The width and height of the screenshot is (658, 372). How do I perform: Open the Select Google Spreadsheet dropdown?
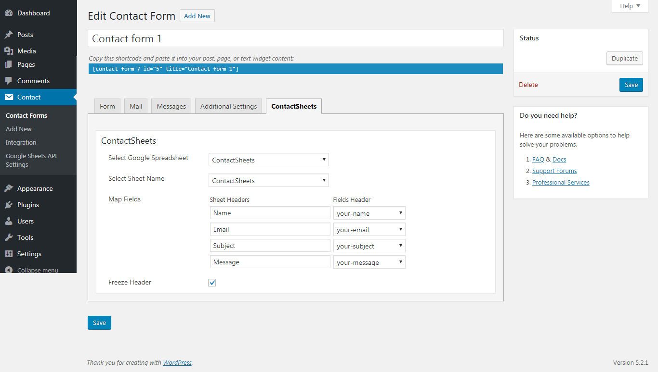268,160
